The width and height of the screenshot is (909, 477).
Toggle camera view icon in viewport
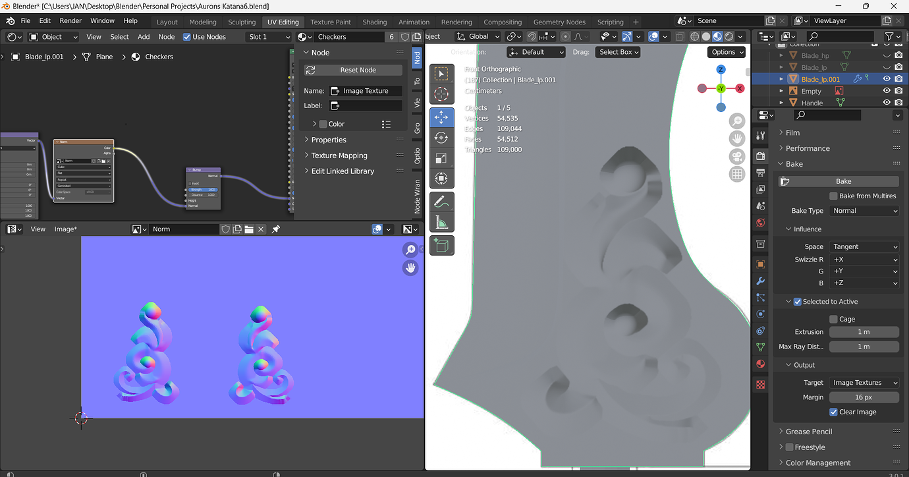click(736, 157)
